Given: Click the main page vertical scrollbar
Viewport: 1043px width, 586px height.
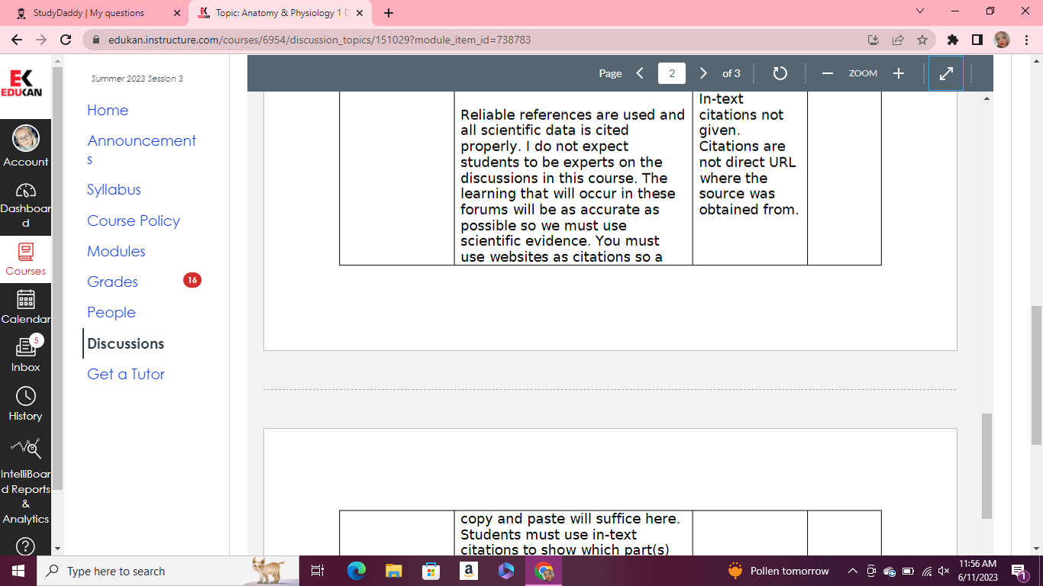Looking at the screenshot, I should [1036, 374].
